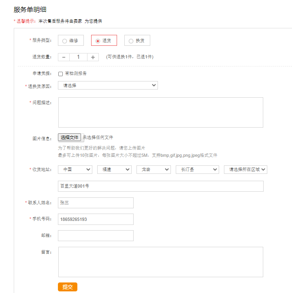The height and width of the screenshot is (293, 292).
Task: Tick the 有检测报告 checkbox
Action: coord(61,74)
